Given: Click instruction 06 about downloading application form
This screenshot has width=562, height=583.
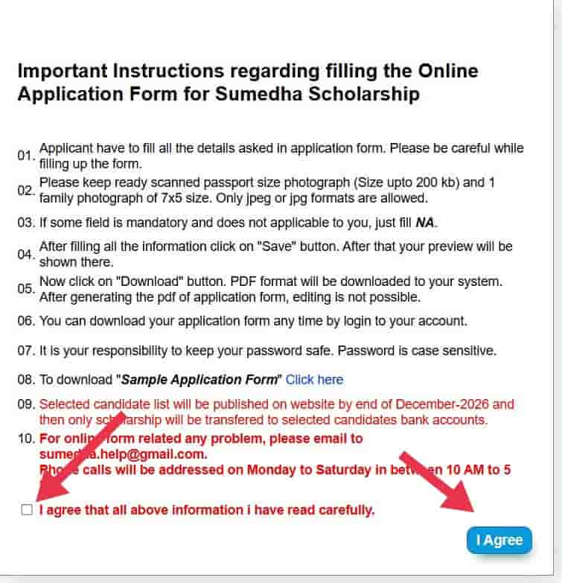Looking at the screenshot, I should 253,321.
